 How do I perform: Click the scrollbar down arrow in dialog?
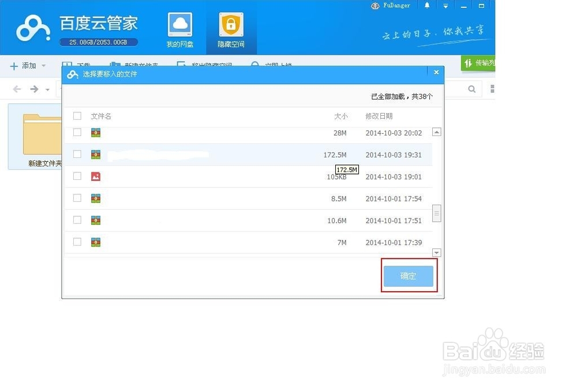pos(436,252)
